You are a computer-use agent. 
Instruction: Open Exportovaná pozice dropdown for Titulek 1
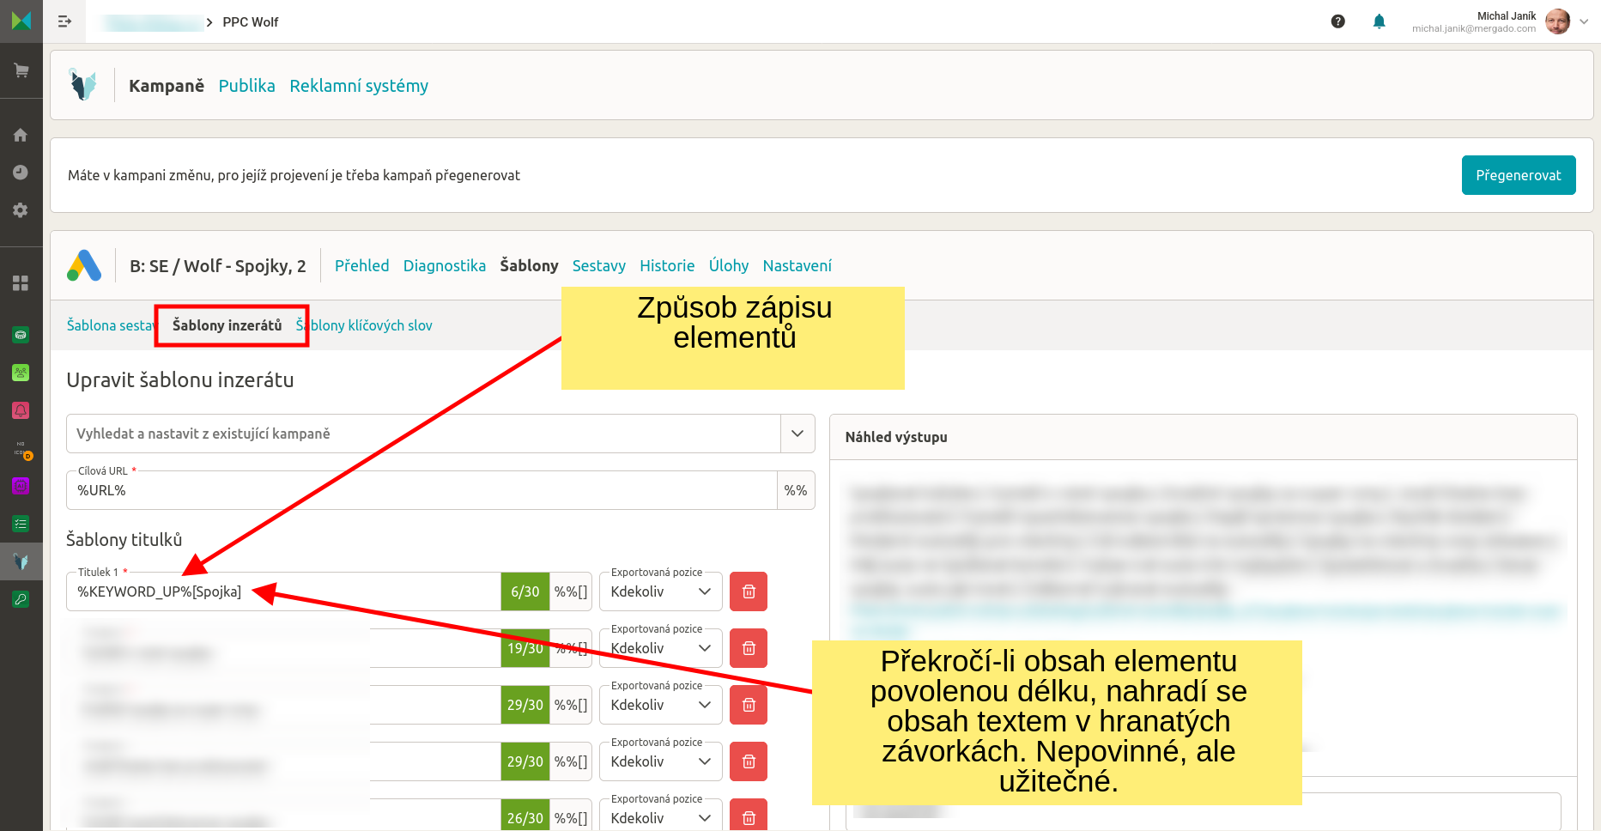(660, 591)
